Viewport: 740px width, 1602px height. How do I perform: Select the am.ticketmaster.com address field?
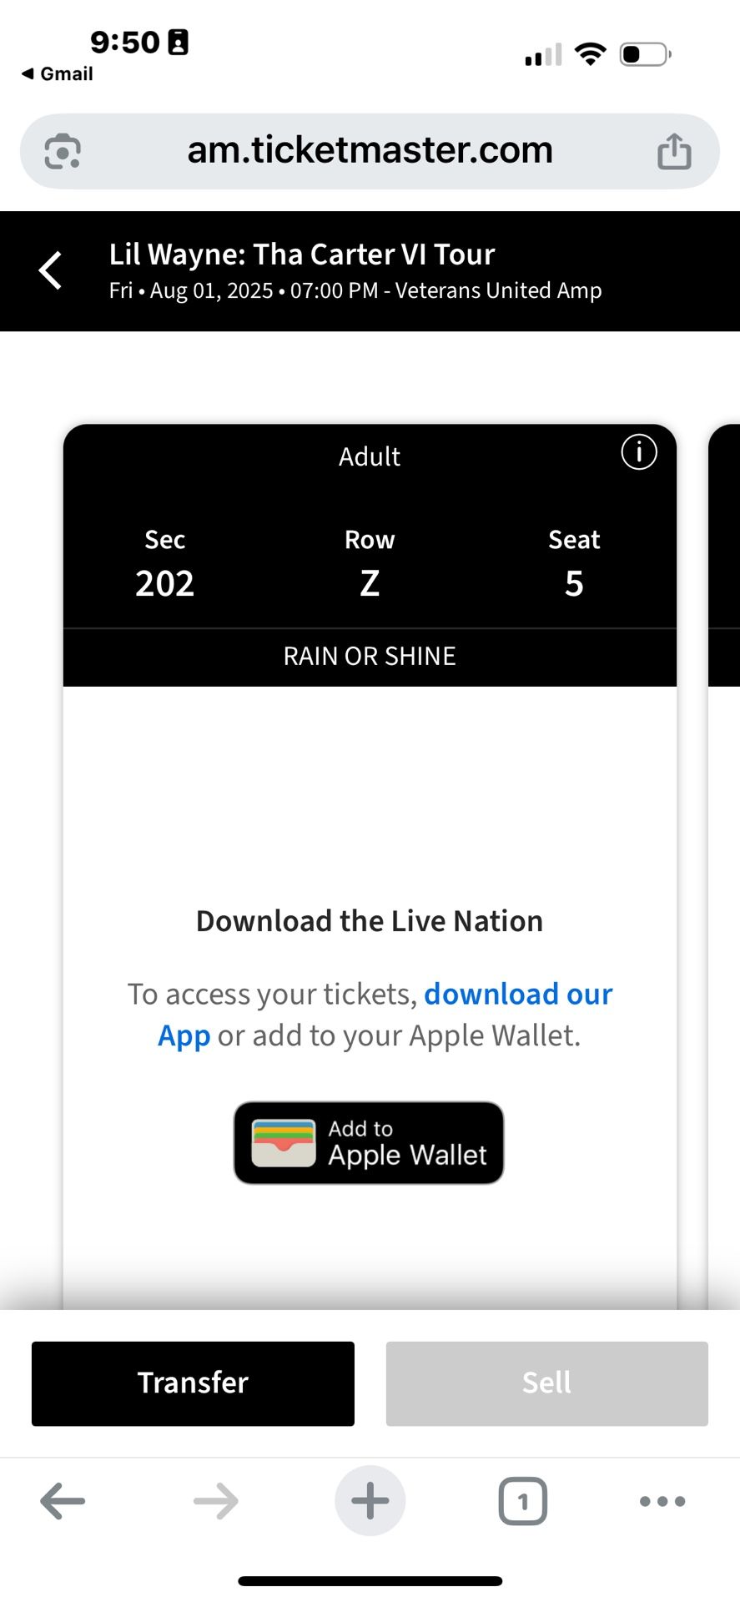370,151
